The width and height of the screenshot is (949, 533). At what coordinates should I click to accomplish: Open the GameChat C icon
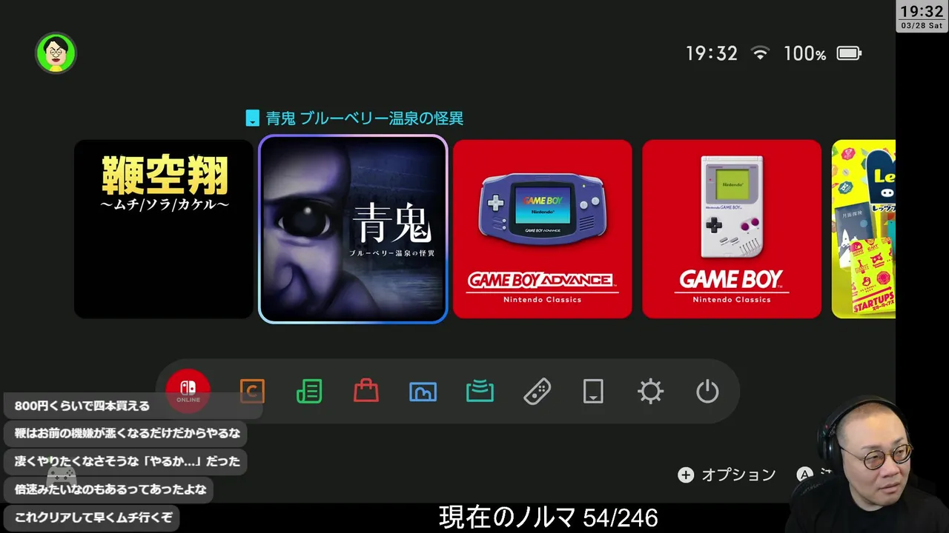click(x=252, y=391)
